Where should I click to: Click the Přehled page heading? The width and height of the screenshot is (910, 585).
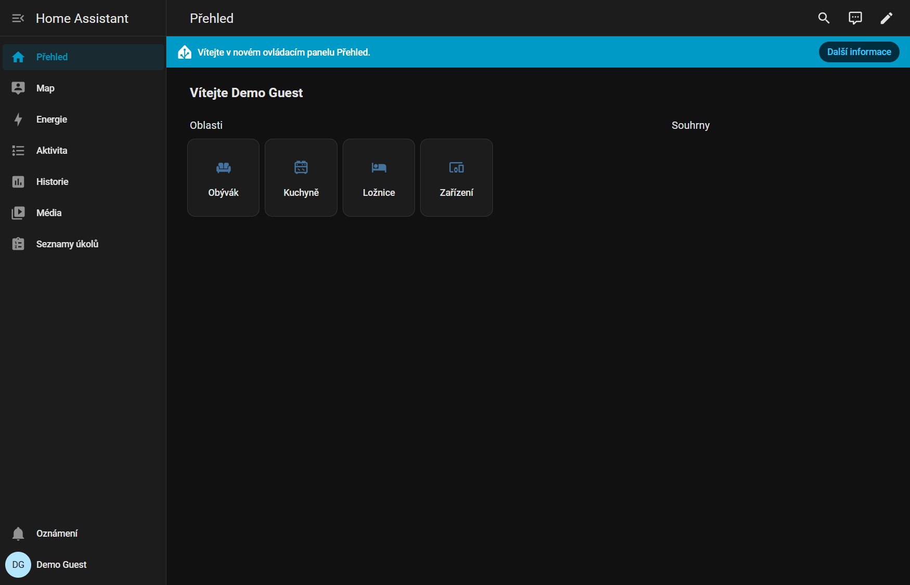212,18
